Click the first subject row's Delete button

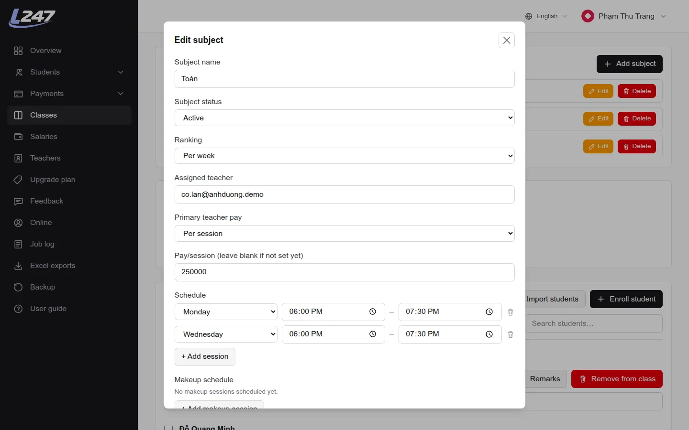point(637,91)
